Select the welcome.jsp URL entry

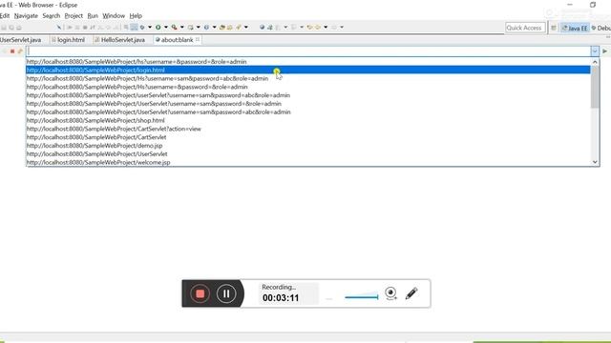tap(308, 162)
